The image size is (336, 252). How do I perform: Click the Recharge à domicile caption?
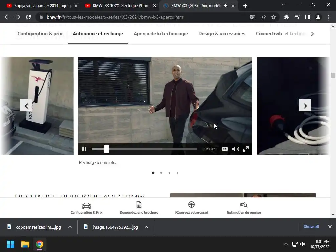(97, 163)
